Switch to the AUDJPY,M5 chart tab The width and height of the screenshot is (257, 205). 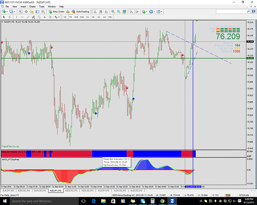pyautogui.click(x=104, y=191)
